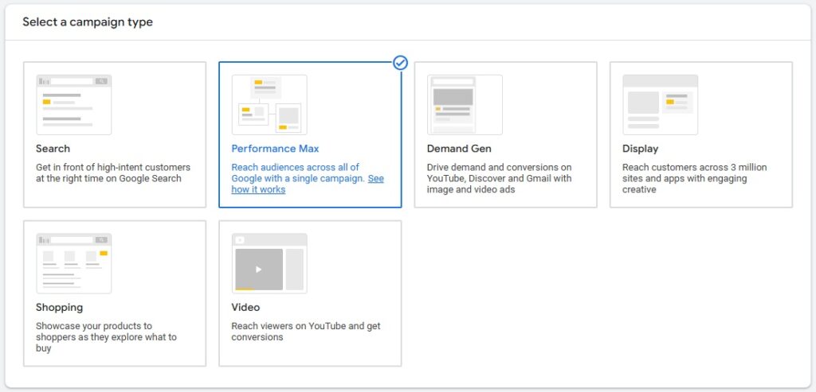
Task: Click the Display campaign illustration icon
Action: click(661, 105)
